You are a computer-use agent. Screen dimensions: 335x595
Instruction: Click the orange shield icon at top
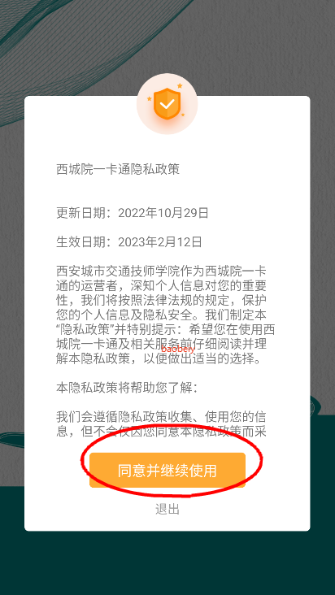[167, 103]
